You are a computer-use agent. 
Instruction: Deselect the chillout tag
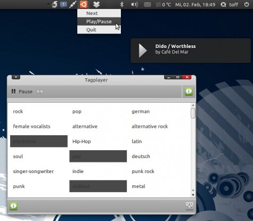[x=98, y=186]
